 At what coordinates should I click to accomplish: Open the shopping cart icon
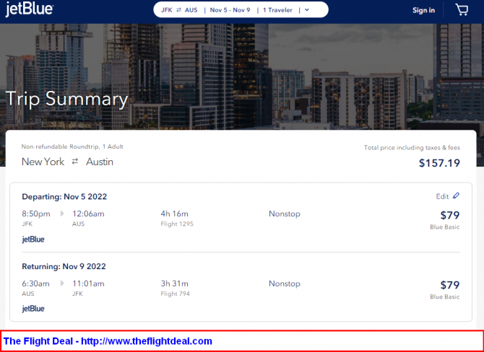[x=462, y=10]
